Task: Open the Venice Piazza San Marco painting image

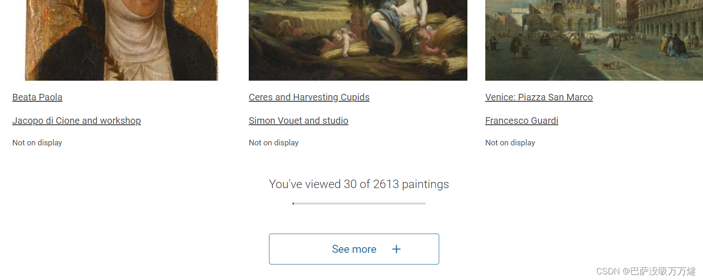Action: click(594, 40)
